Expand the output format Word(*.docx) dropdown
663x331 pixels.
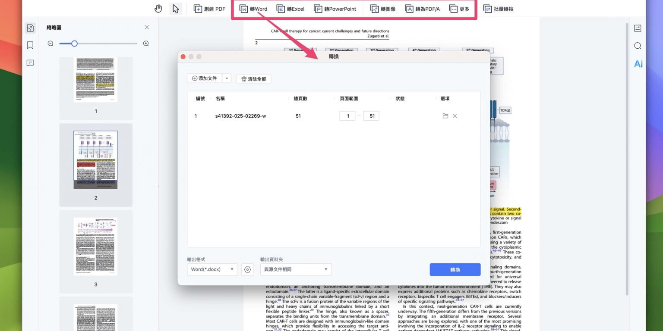point(214,269)
